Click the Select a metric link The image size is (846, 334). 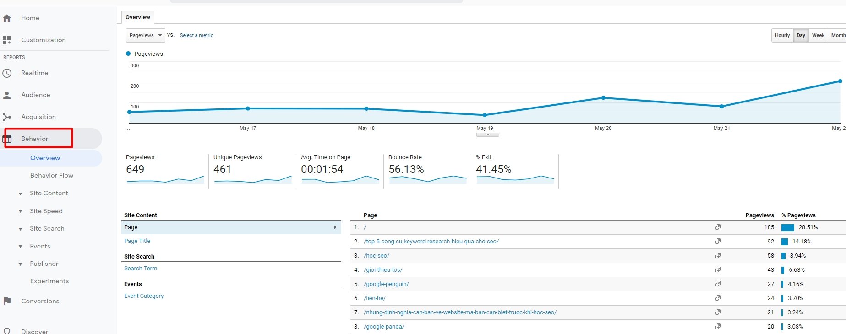(x=196, y=35)
